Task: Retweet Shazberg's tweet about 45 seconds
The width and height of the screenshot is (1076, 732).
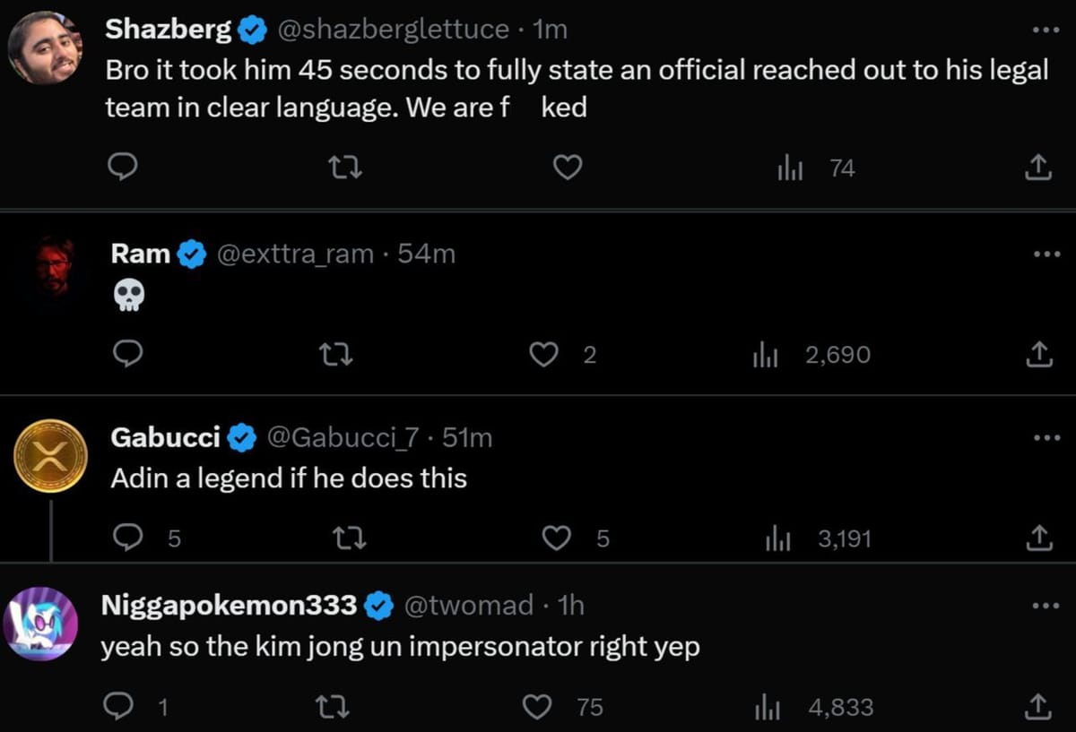Action: pos(345,168)
